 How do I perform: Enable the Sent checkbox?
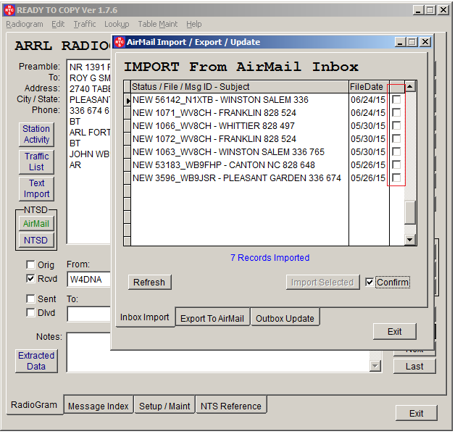coord(30,299)
